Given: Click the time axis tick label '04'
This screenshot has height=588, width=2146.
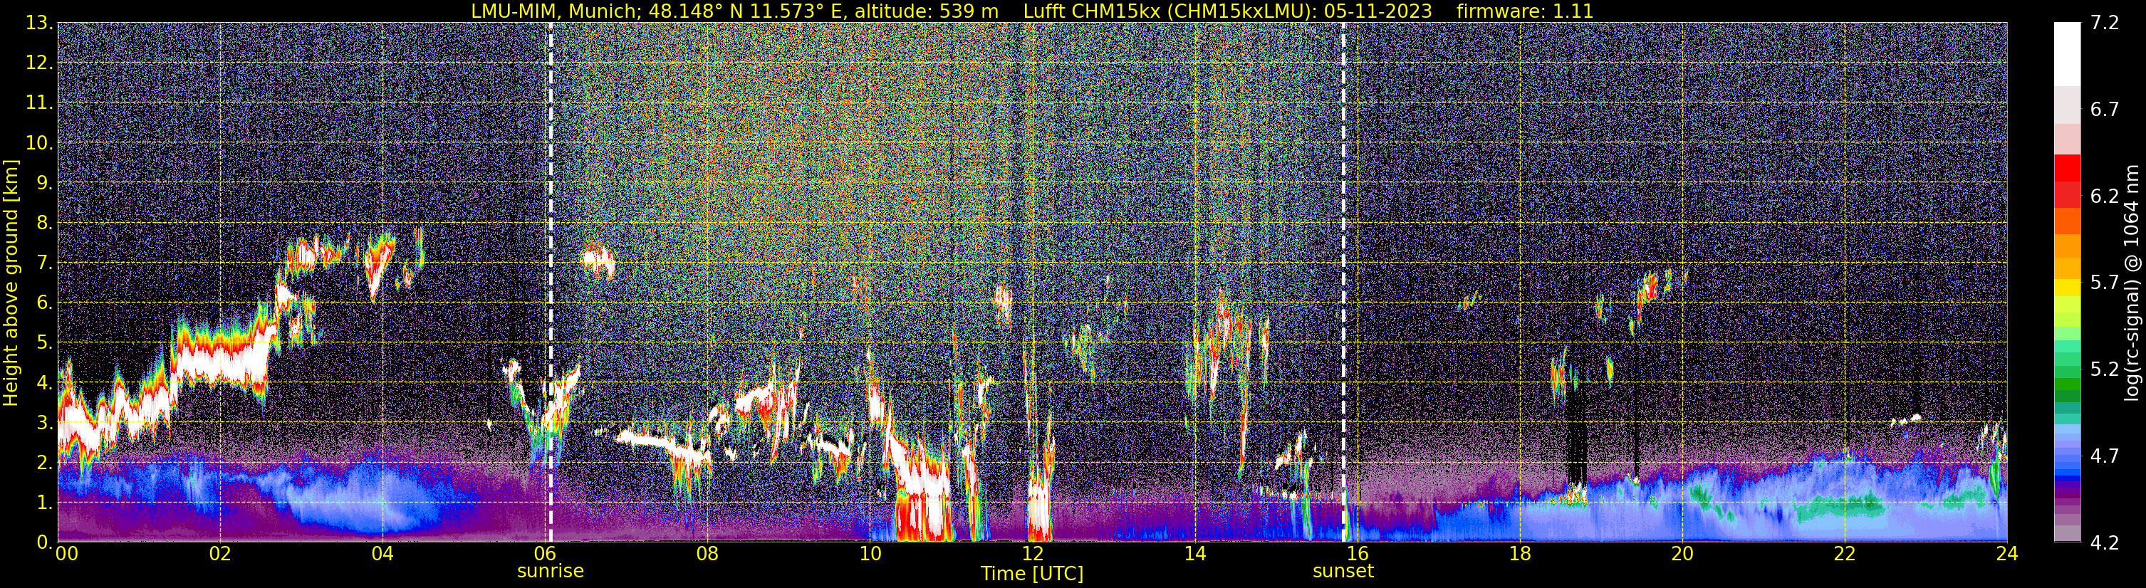Looking at the screenshot, I should click(x=382, y=554).
